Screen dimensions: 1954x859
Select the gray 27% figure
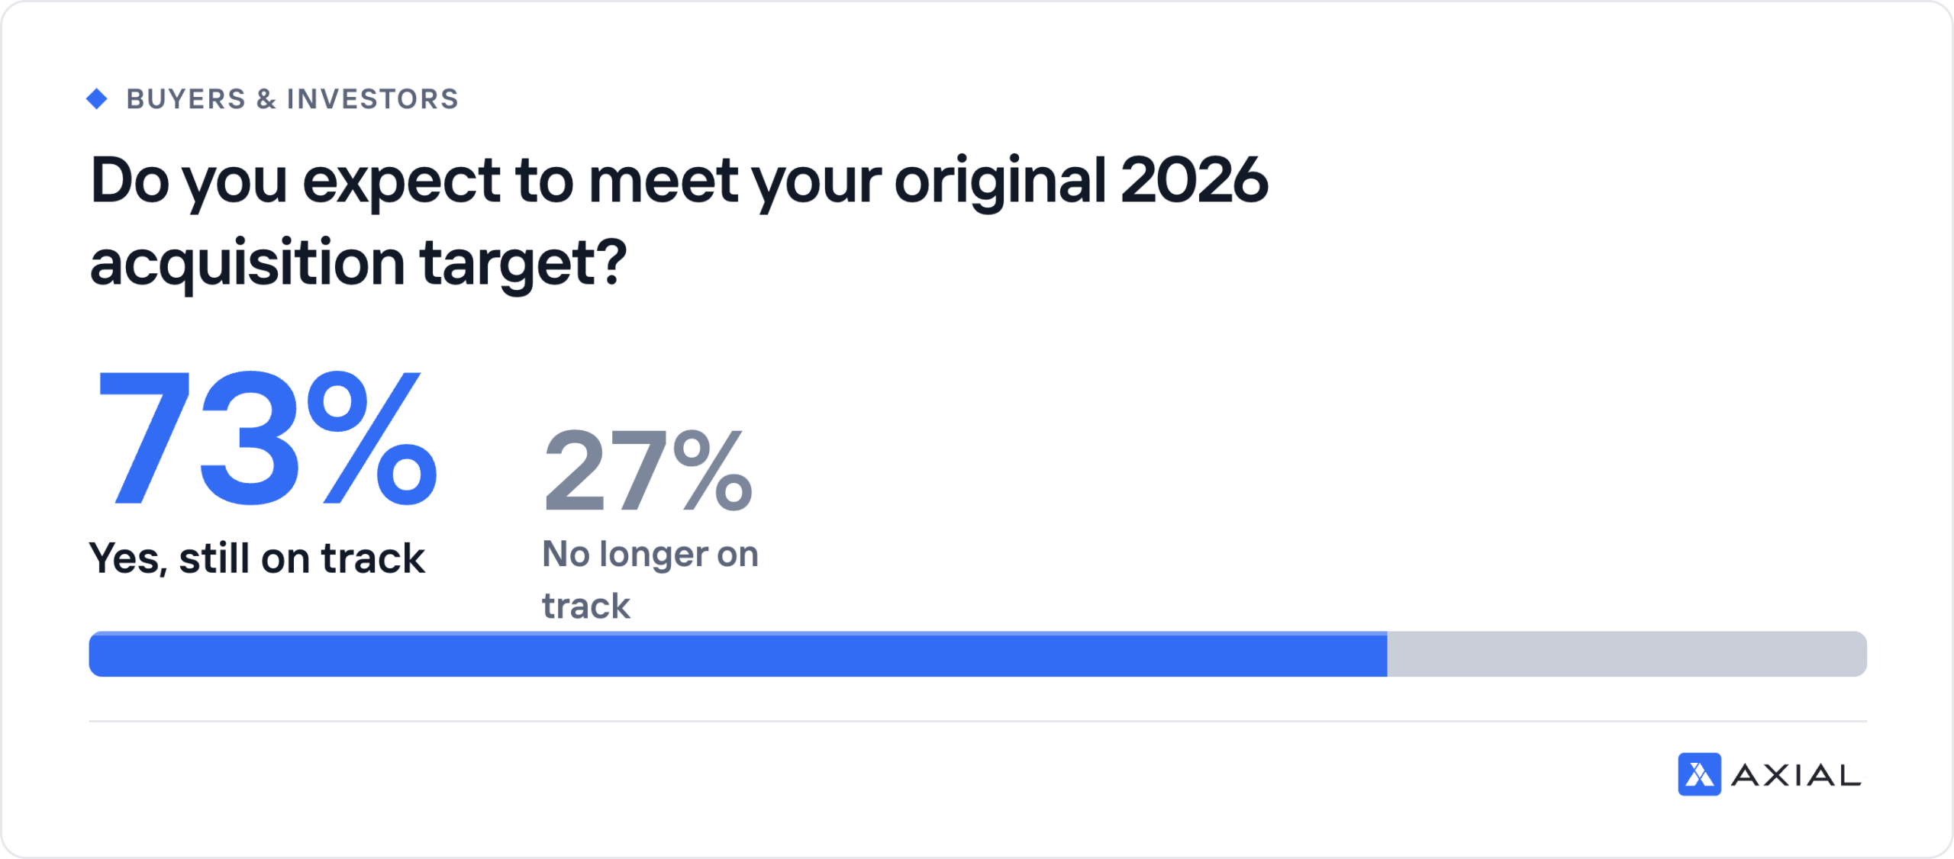click(x=648, y=470)
